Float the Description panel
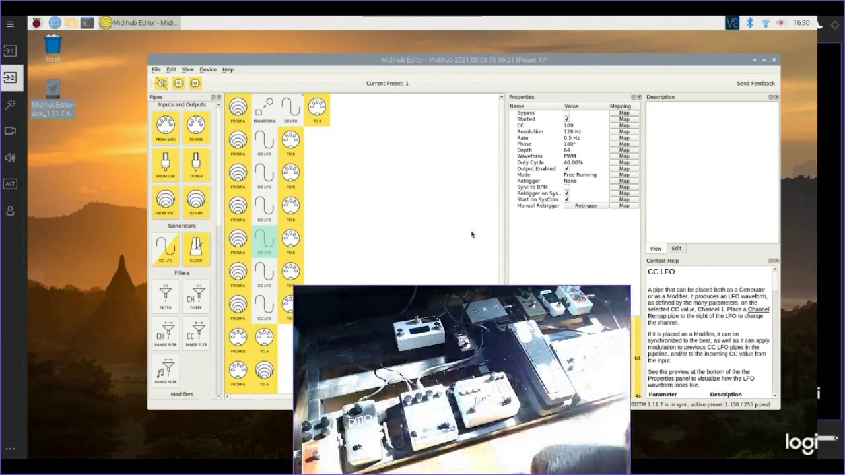845x475 pixels. pos(771,97)
